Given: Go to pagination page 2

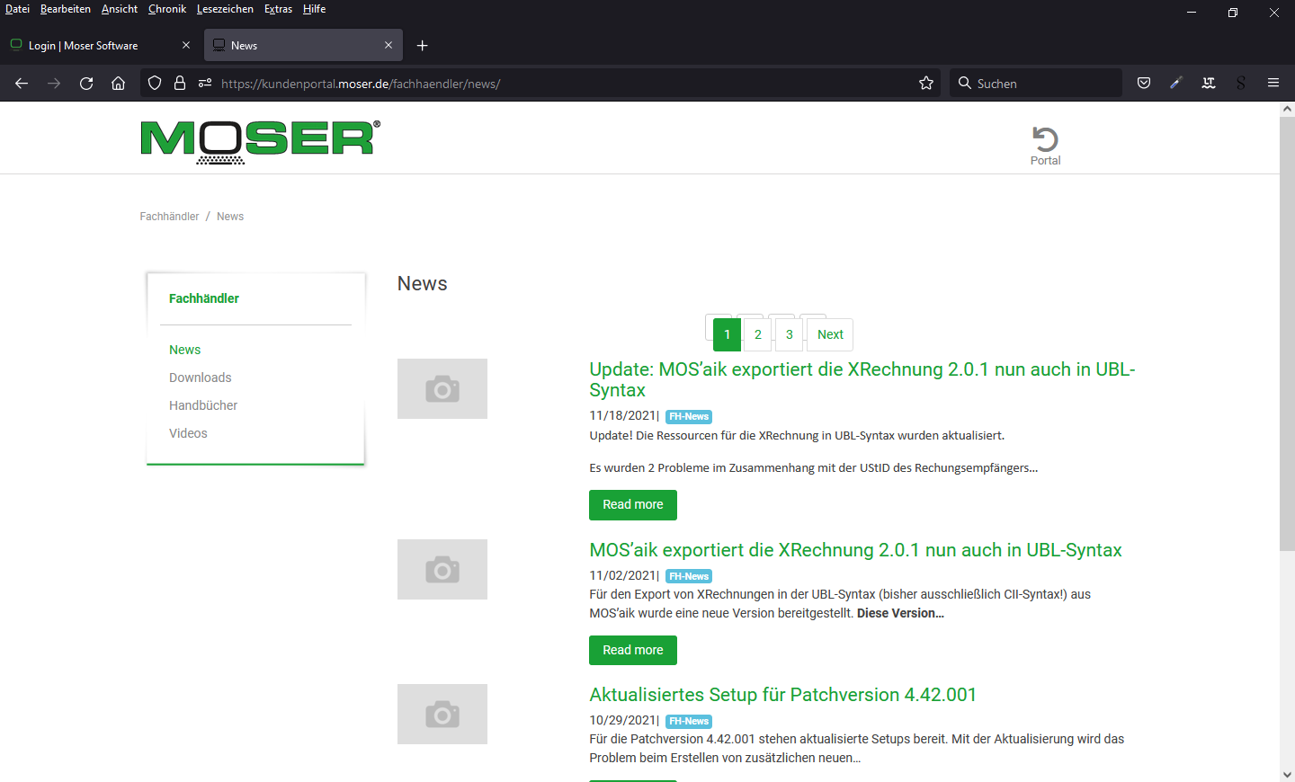Looking at the screenshot, I should [758, 334].
